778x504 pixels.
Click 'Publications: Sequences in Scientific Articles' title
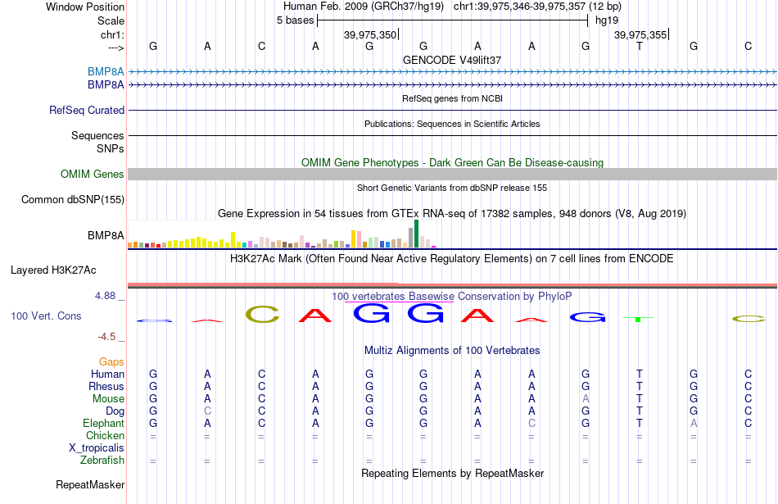point(452,124)
